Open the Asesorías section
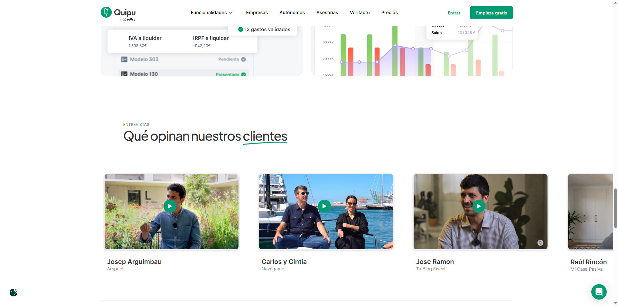 tap(327, 13)
